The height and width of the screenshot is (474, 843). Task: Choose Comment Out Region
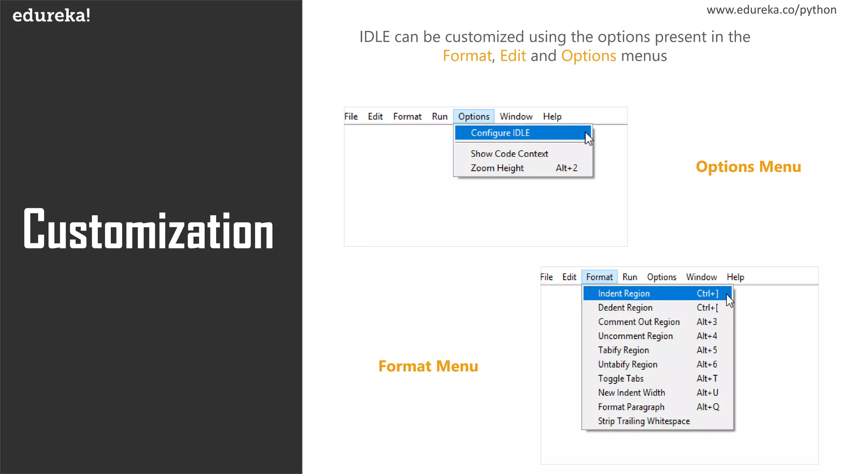click(657, 322)
